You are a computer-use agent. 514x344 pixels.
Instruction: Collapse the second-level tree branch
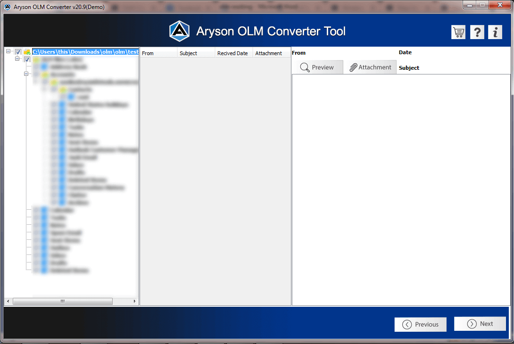point(17,58)
